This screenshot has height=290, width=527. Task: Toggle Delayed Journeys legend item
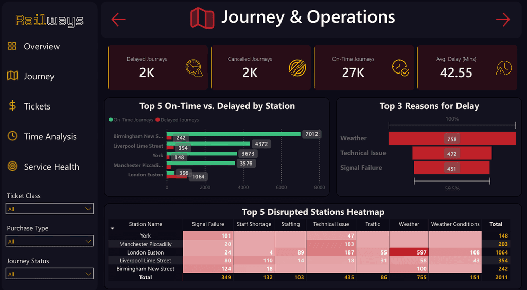(x=177, y=120)
